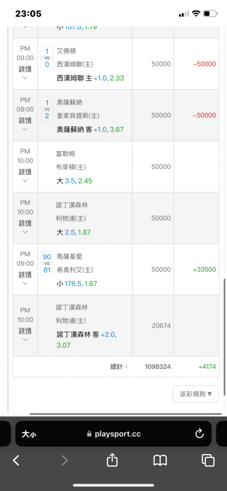Image resolution: width=227 pixels, height=491 pixels.
Task: Expand chevron under 艾佛頓 match 詳情
Action: point(25,78)
